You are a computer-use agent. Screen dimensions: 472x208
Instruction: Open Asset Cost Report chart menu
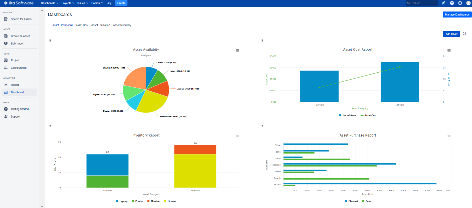coord(449,50)
